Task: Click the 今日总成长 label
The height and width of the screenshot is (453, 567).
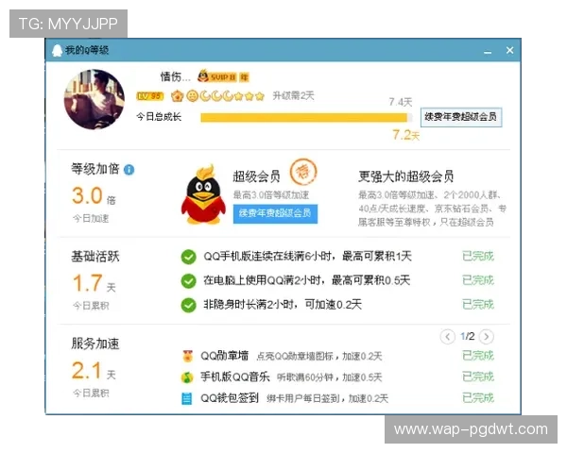Action: pos(159,117)
